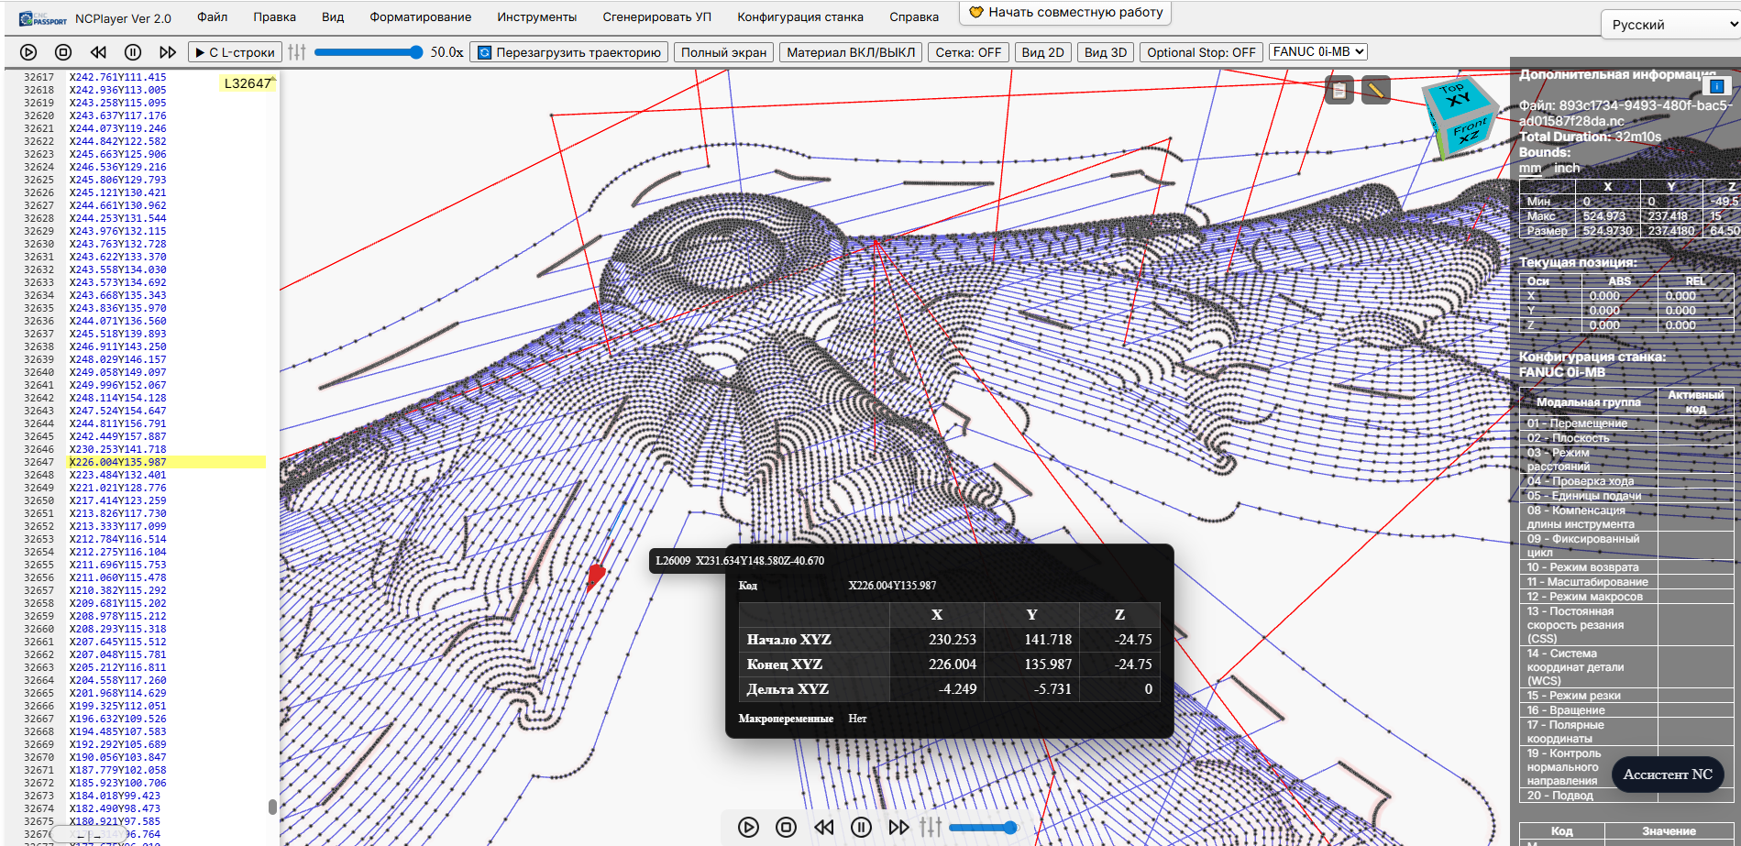Open the Вид menu
1741x846 pixels.
(333, 16)
